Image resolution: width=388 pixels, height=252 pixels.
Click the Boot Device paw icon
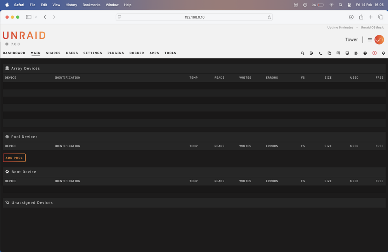[7, 172]
